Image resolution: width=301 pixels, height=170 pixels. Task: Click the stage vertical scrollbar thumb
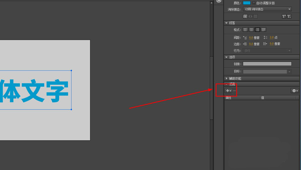tap(212, 88)
